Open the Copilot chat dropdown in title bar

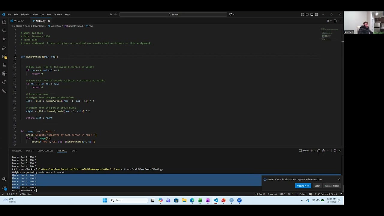tap(234, 14)
